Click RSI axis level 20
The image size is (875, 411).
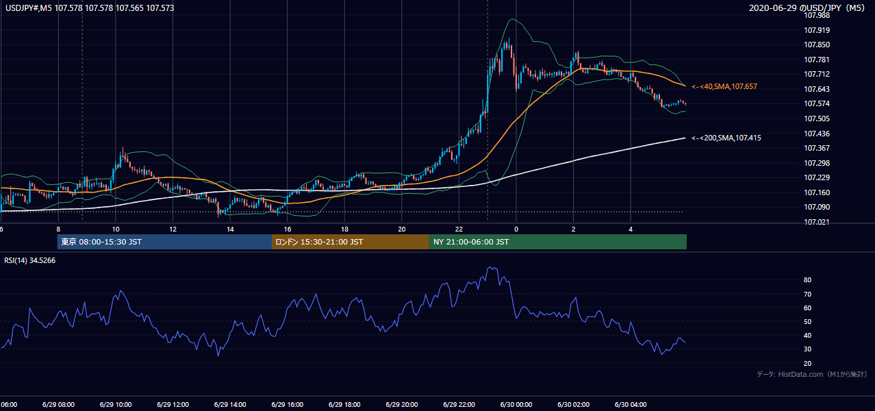(x=808, y=363)
